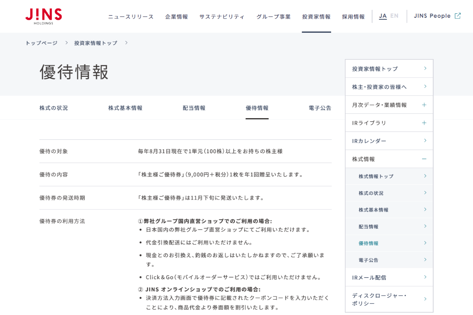This screenshot has width=473, height=315.
Task: Click chevron arrow in ディスクロージャー・ポリシー row
Action: 425,299
